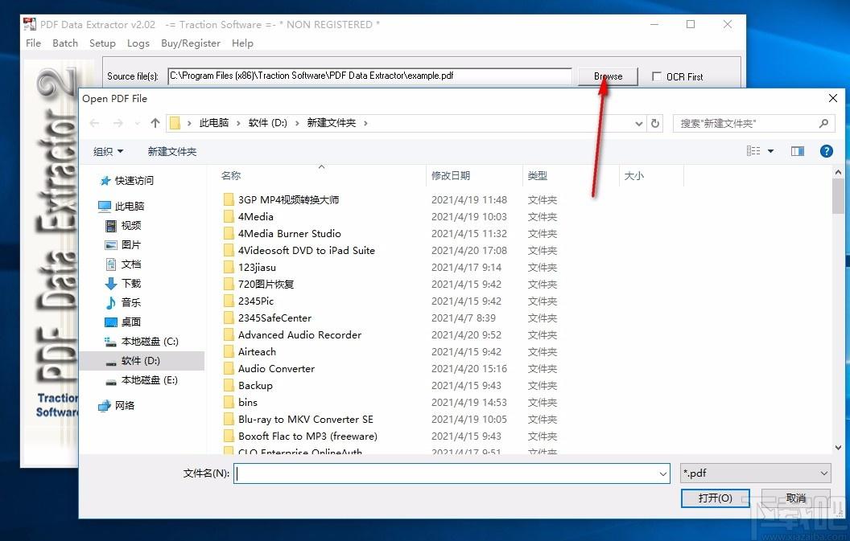Open the Setup menu
The width and height of the screenshot is (850, 541).
pyautogui.click(x=102, y=43)
